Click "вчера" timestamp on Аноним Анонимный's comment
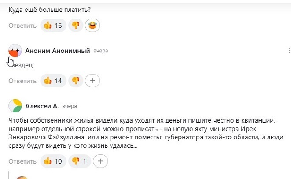The height and width of the screenshot is (179, 291). (101, 51)
